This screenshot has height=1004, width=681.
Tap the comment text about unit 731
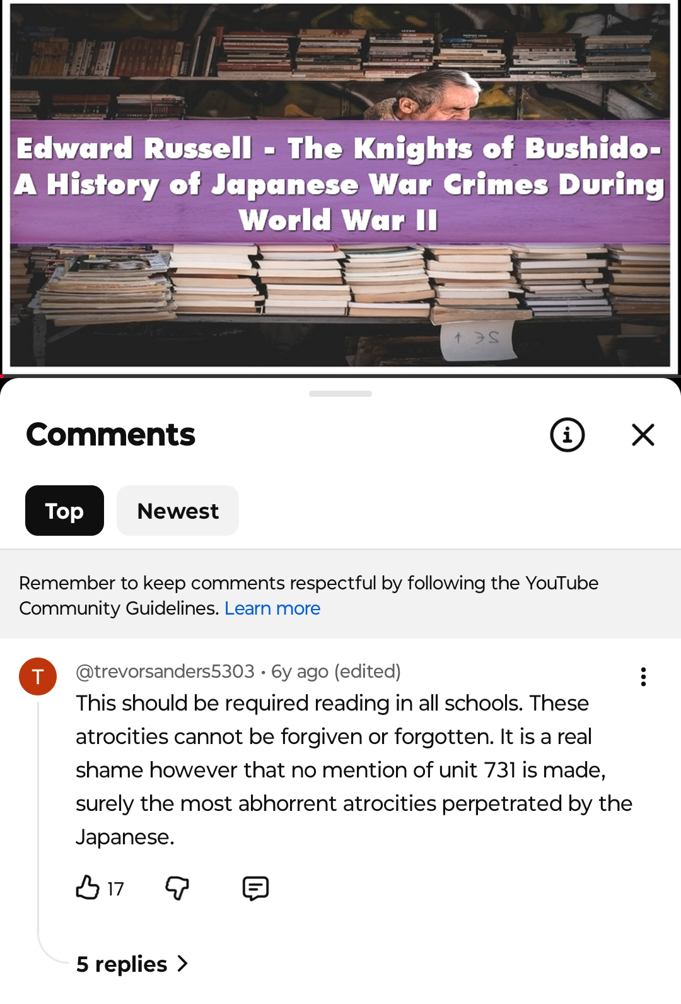click(x=354, y=770)
